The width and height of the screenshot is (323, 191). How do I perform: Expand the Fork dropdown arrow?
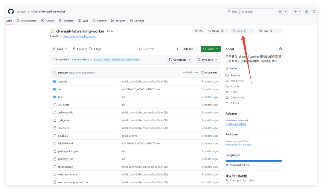click(252, 31)
